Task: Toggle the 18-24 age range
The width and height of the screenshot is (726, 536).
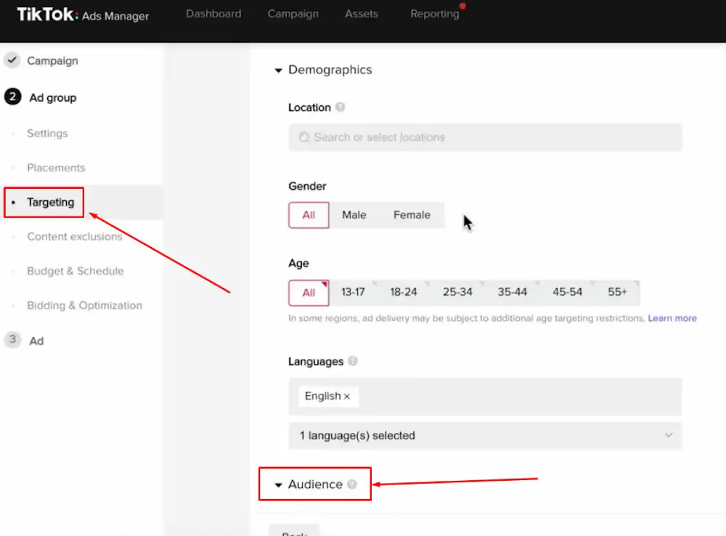Action: (x=404, y=292)
